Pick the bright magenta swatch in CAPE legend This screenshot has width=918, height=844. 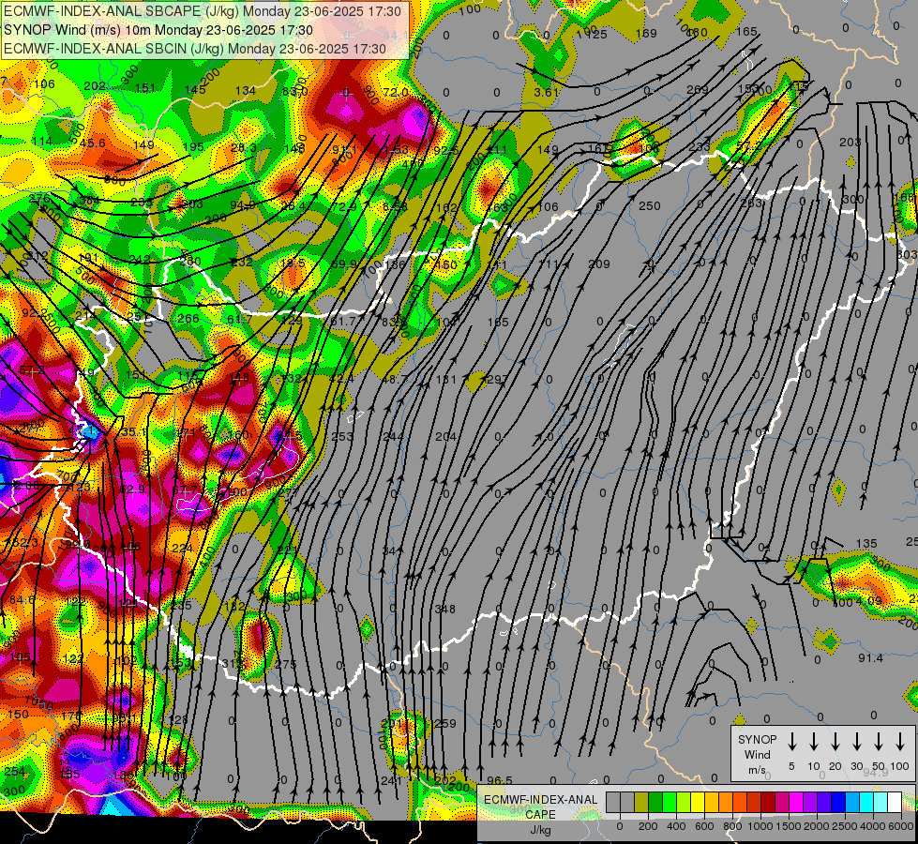[797, 803]
